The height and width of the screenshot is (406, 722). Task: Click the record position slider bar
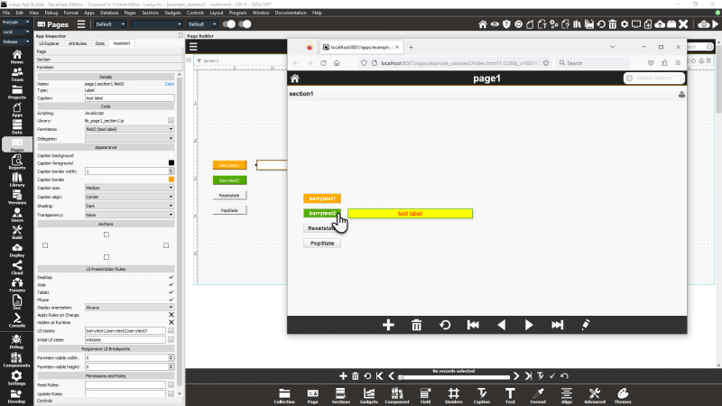click(454, 377)
